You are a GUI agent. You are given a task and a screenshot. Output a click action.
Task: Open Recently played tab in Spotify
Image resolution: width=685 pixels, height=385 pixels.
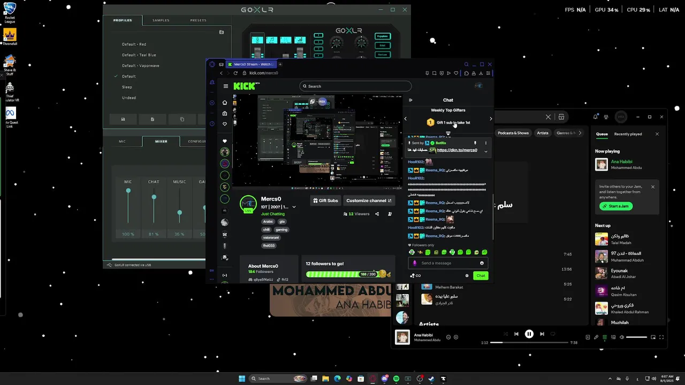[628, 134]
